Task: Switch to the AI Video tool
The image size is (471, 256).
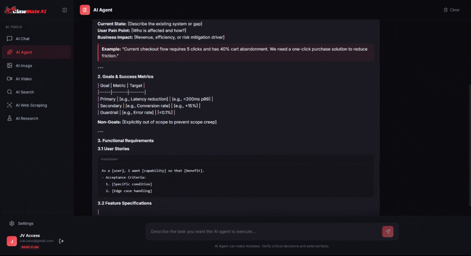Action: click(24, 79)
